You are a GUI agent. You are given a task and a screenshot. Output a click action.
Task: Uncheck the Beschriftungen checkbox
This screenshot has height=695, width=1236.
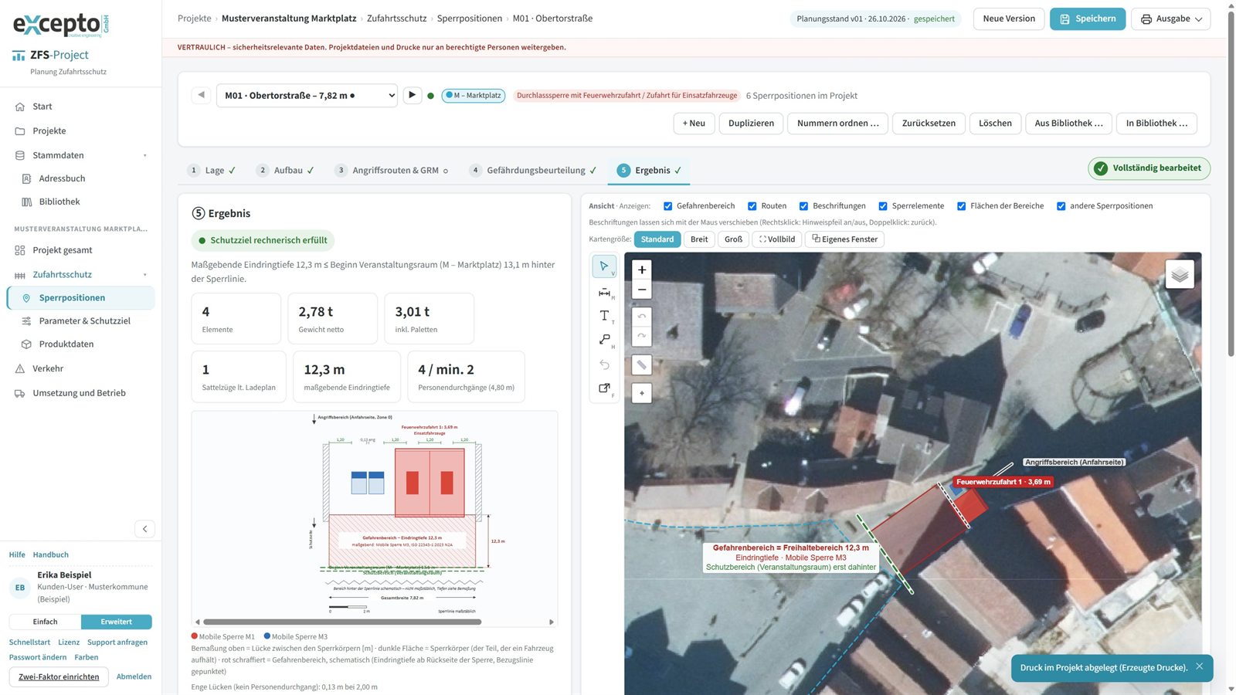point(804,206)
